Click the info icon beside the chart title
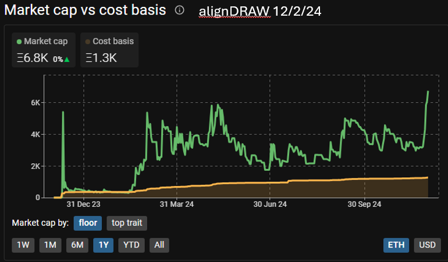Viewport: 448px width, 262px height. (x=179, y=10)
